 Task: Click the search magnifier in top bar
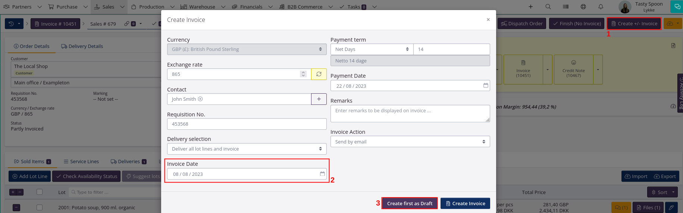[x=548, y=7]
